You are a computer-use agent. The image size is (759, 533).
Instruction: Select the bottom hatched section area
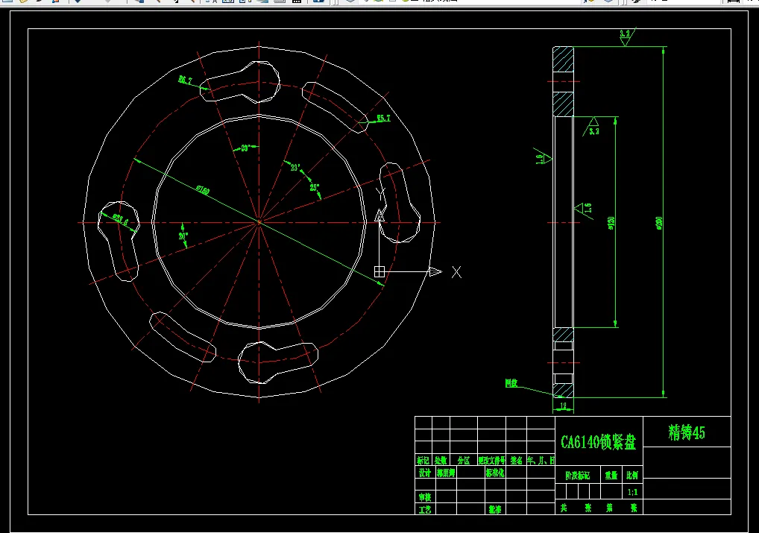(x=564, y=391)
